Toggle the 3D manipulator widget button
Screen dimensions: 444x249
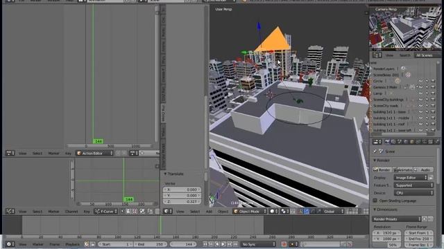click(300, 211)
